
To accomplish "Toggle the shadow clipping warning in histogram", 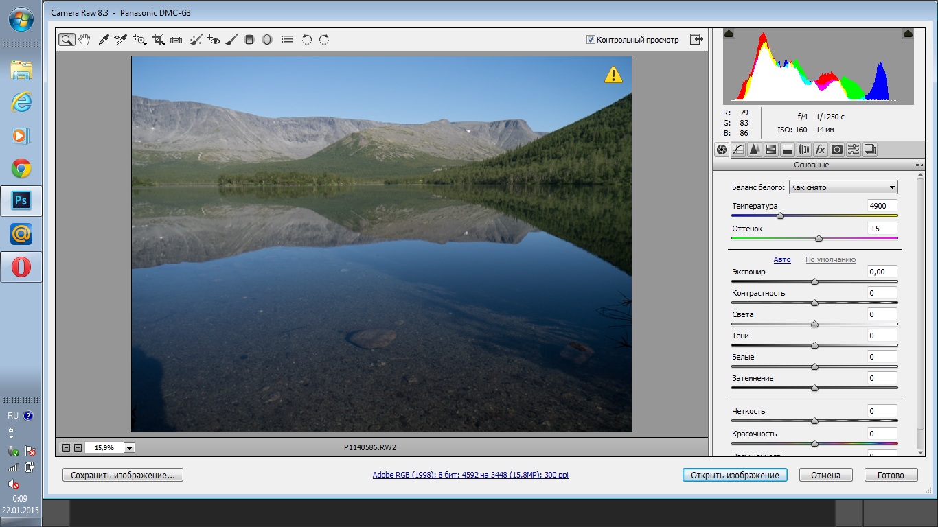I will pos(729,34).
